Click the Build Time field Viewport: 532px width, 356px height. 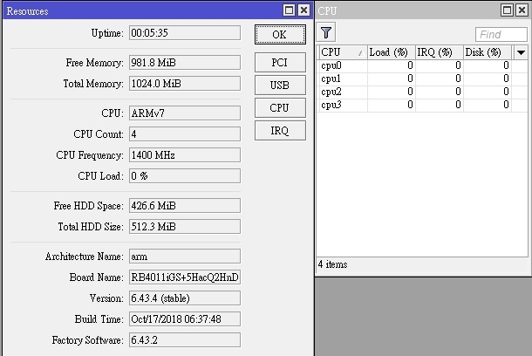pyautogui.click(x=185, y=319)
